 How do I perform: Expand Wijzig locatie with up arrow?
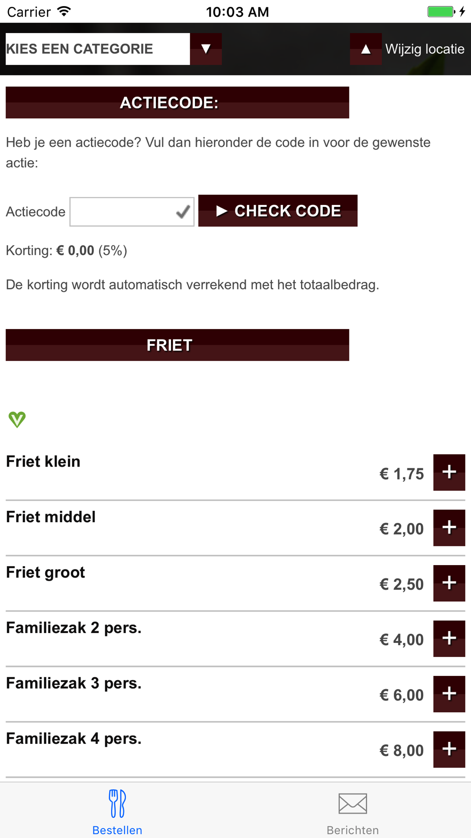click(366, 49)
